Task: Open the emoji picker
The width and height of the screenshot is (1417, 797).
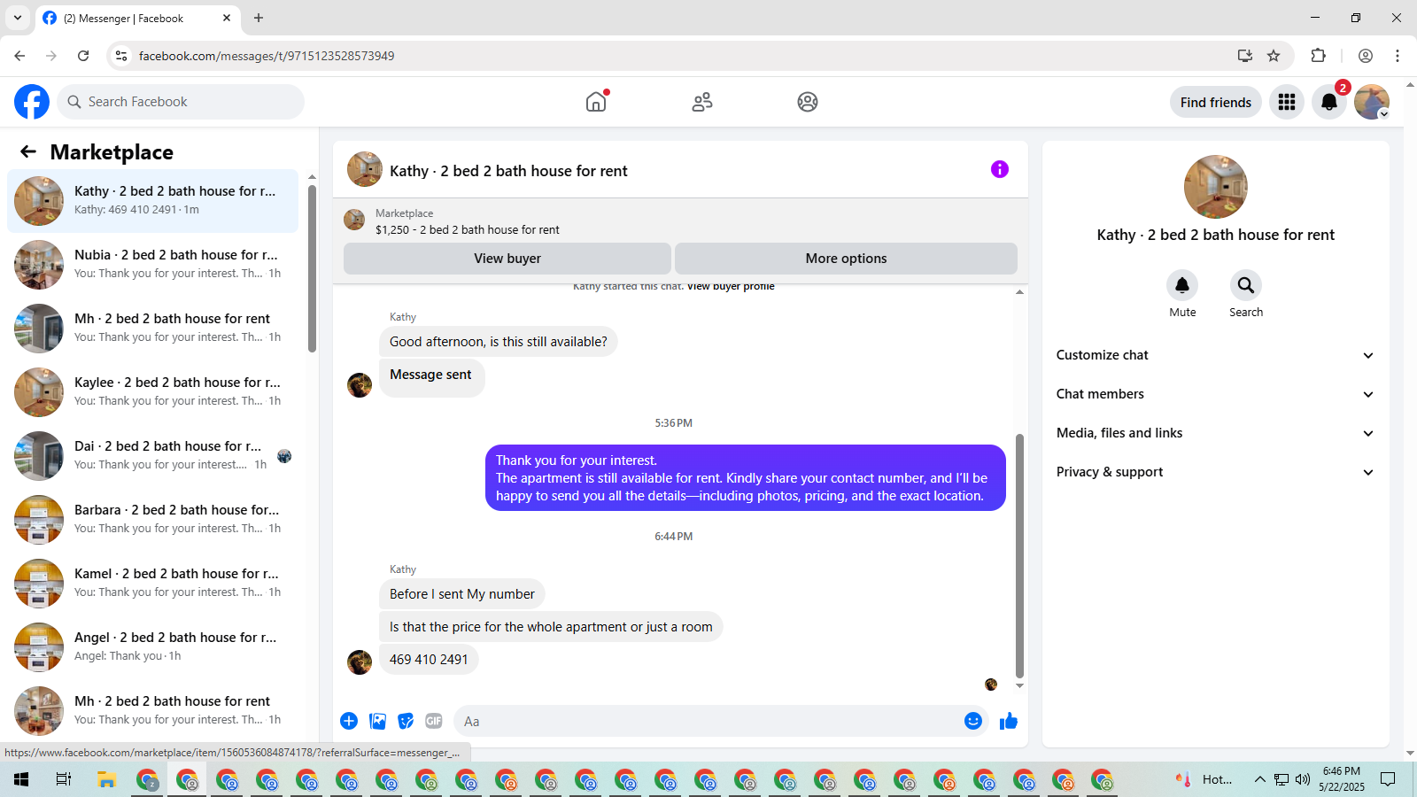Action: (x=973, y=721)
